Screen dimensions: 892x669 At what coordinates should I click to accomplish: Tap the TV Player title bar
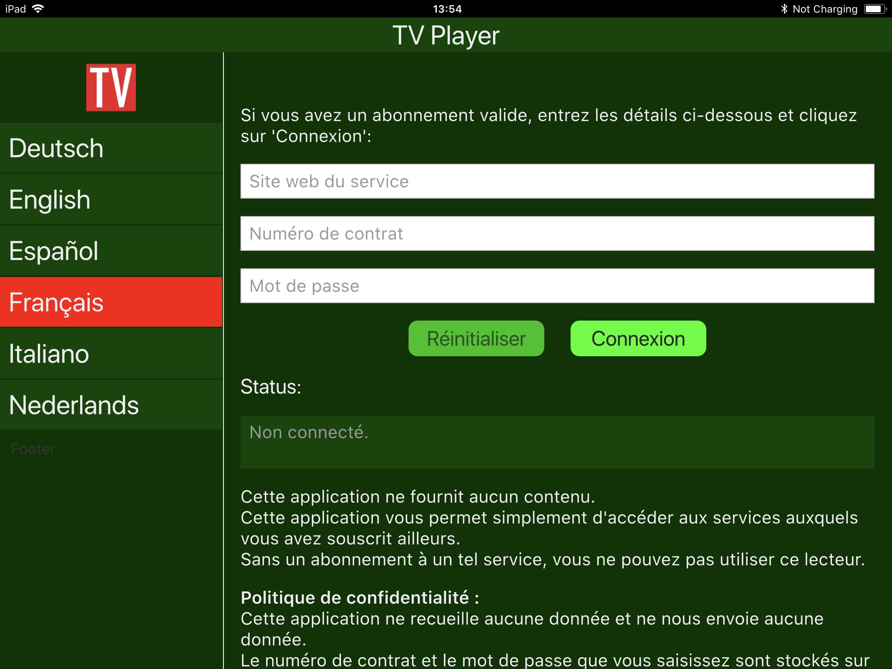click(446, 35)
